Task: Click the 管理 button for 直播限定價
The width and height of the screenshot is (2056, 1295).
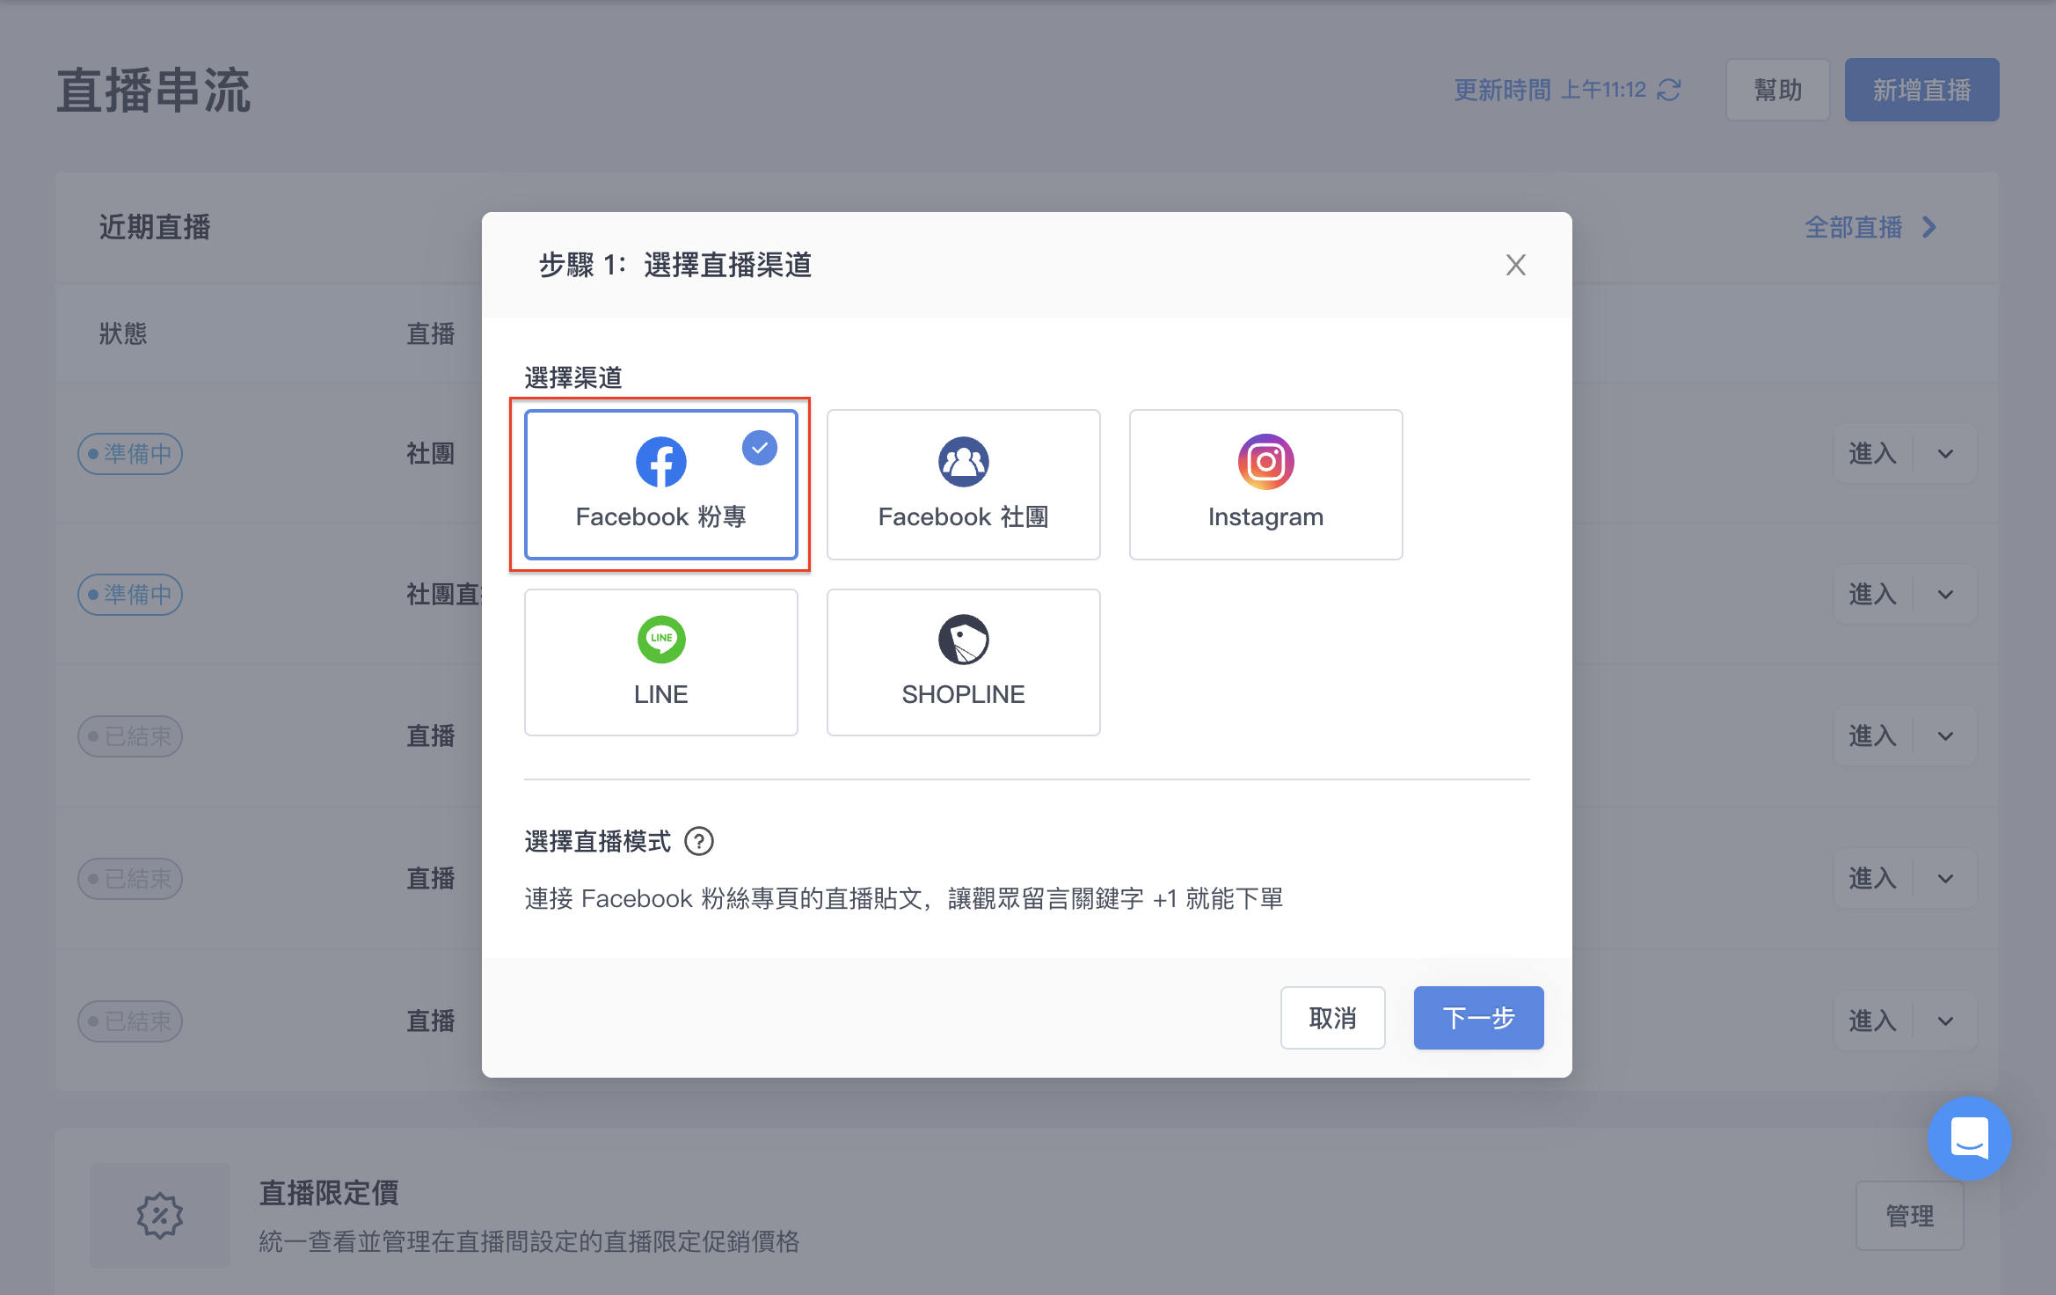Action: pyautogui.click(x=1909, y=1216)
